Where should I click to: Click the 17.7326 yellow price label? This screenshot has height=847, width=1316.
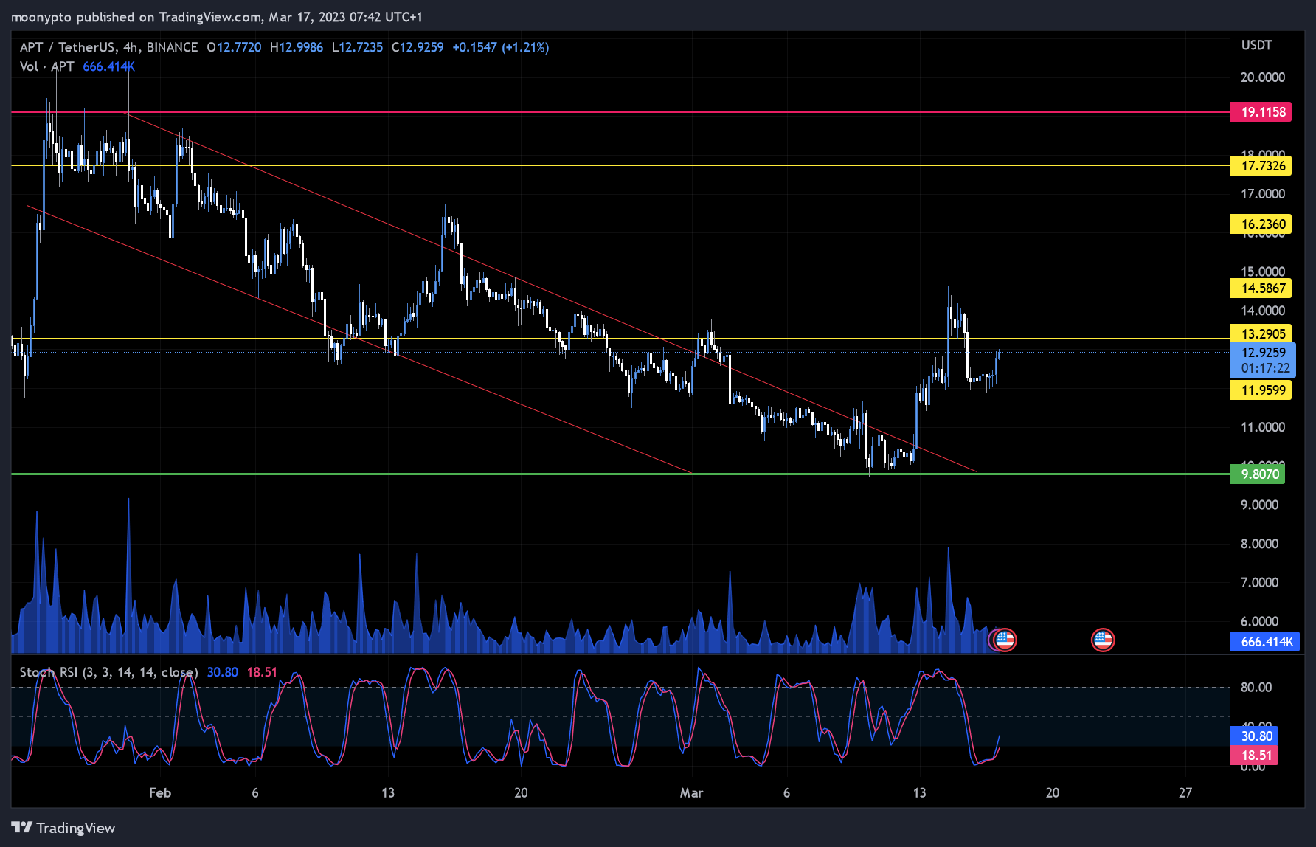tap(1261, 166)
